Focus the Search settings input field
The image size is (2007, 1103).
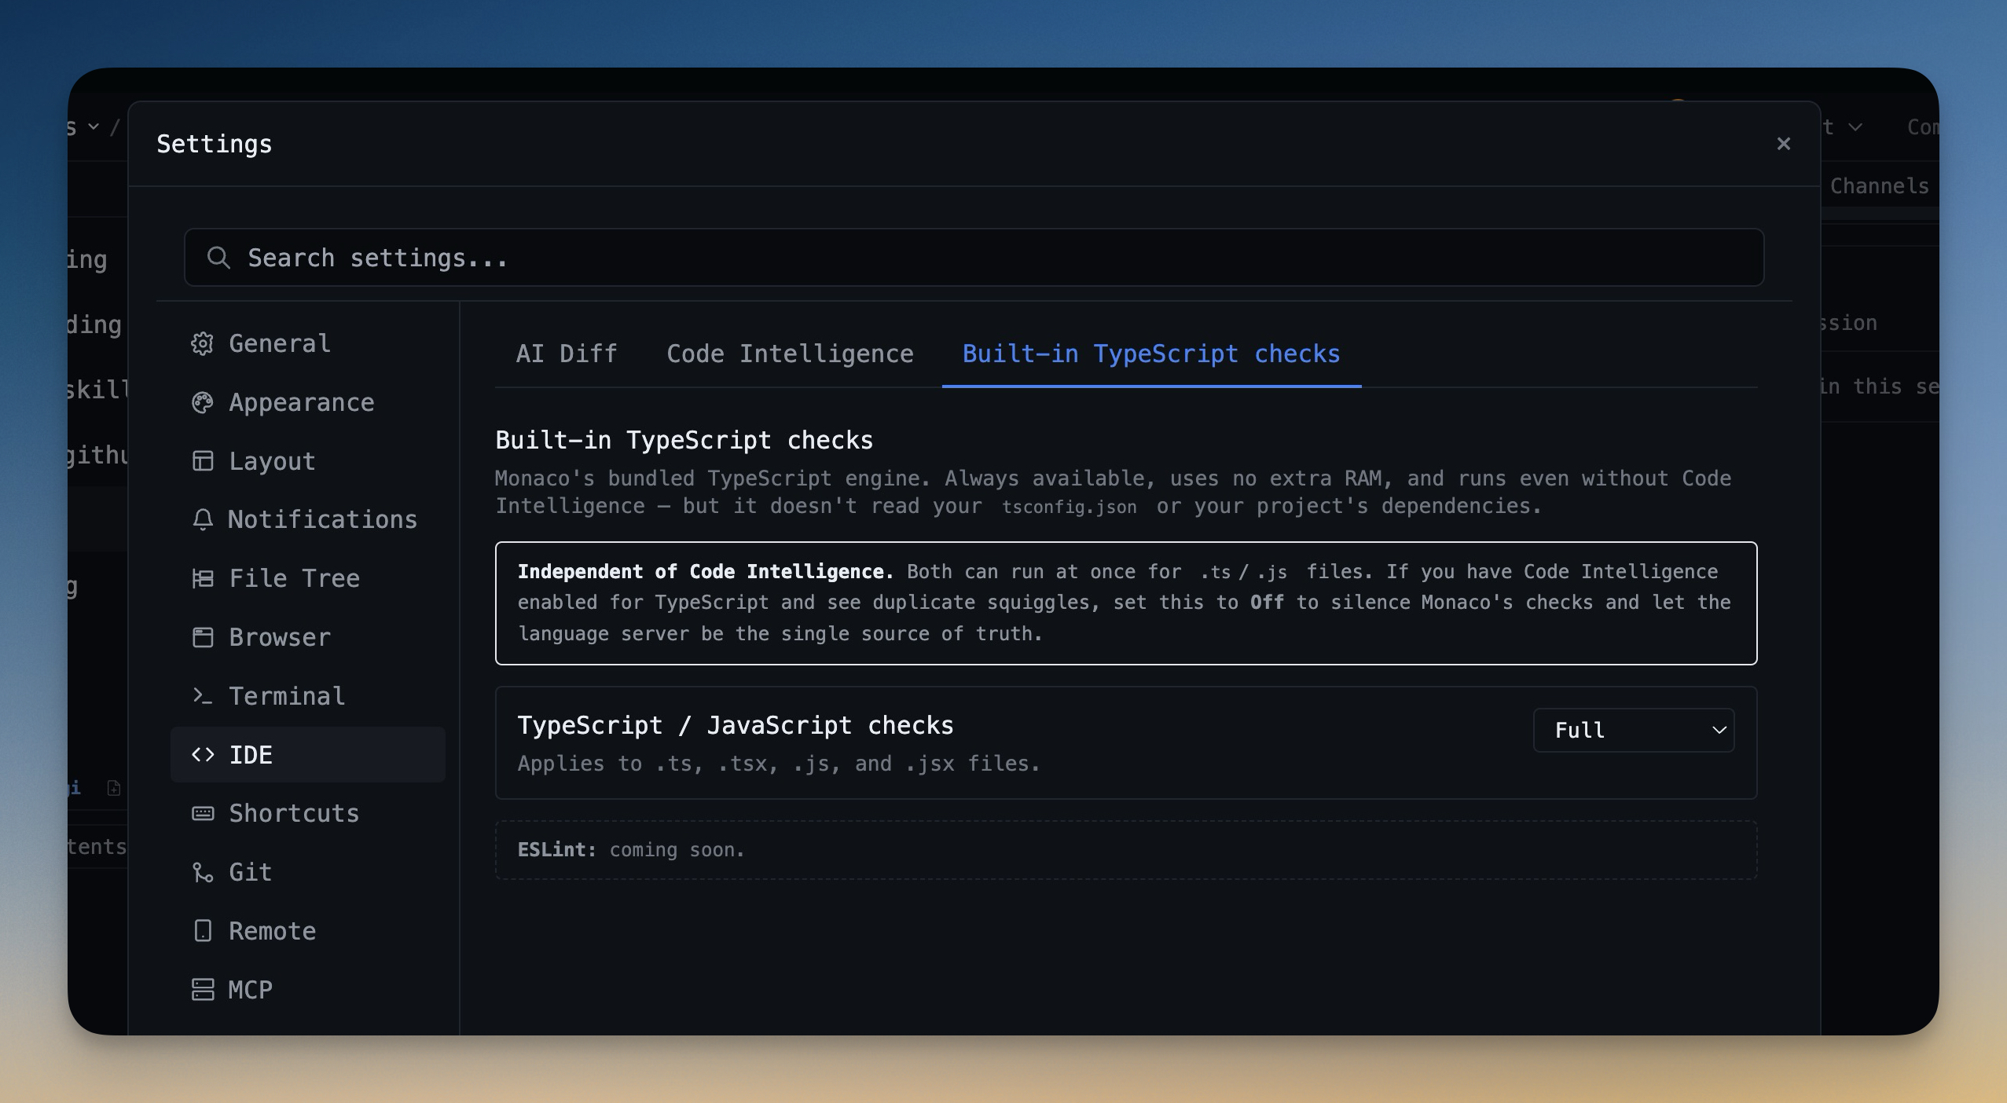(x=974, y=258)
